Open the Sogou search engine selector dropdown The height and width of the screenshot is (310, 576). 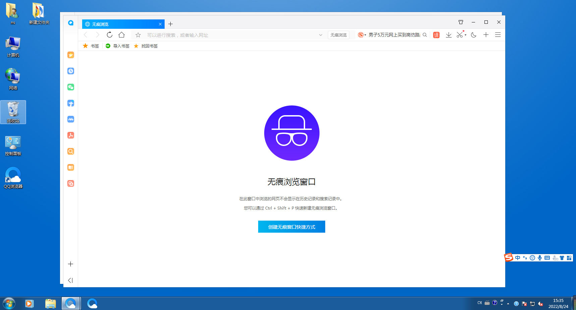pyautogui.click(x=362, y=35)
